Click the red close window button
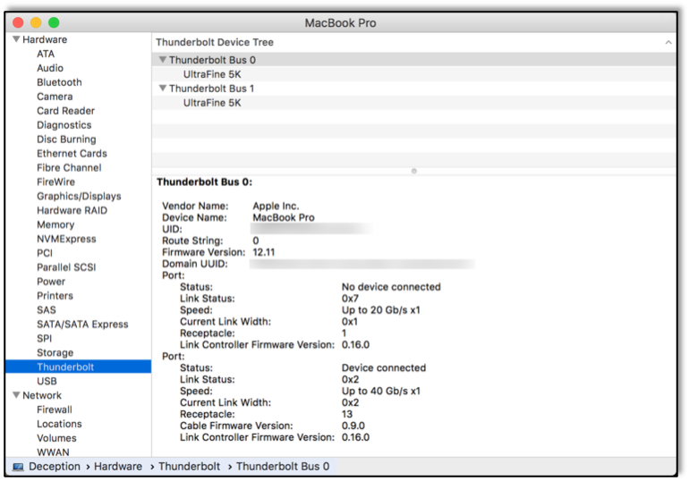The width and height of the screenshot is (689, 481). [x=18, y=22]
